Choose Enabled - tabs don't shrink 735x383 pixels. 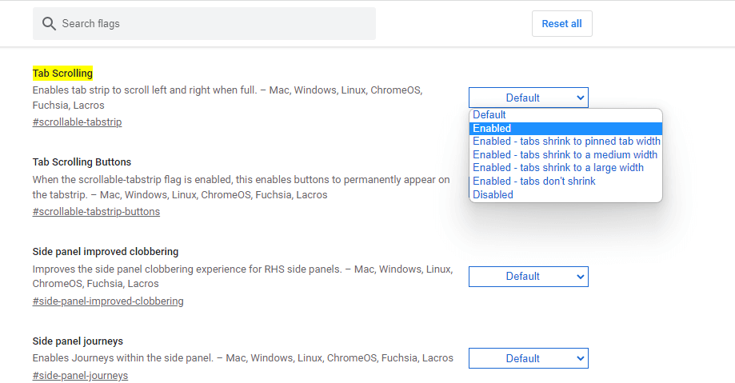point(534,181)
